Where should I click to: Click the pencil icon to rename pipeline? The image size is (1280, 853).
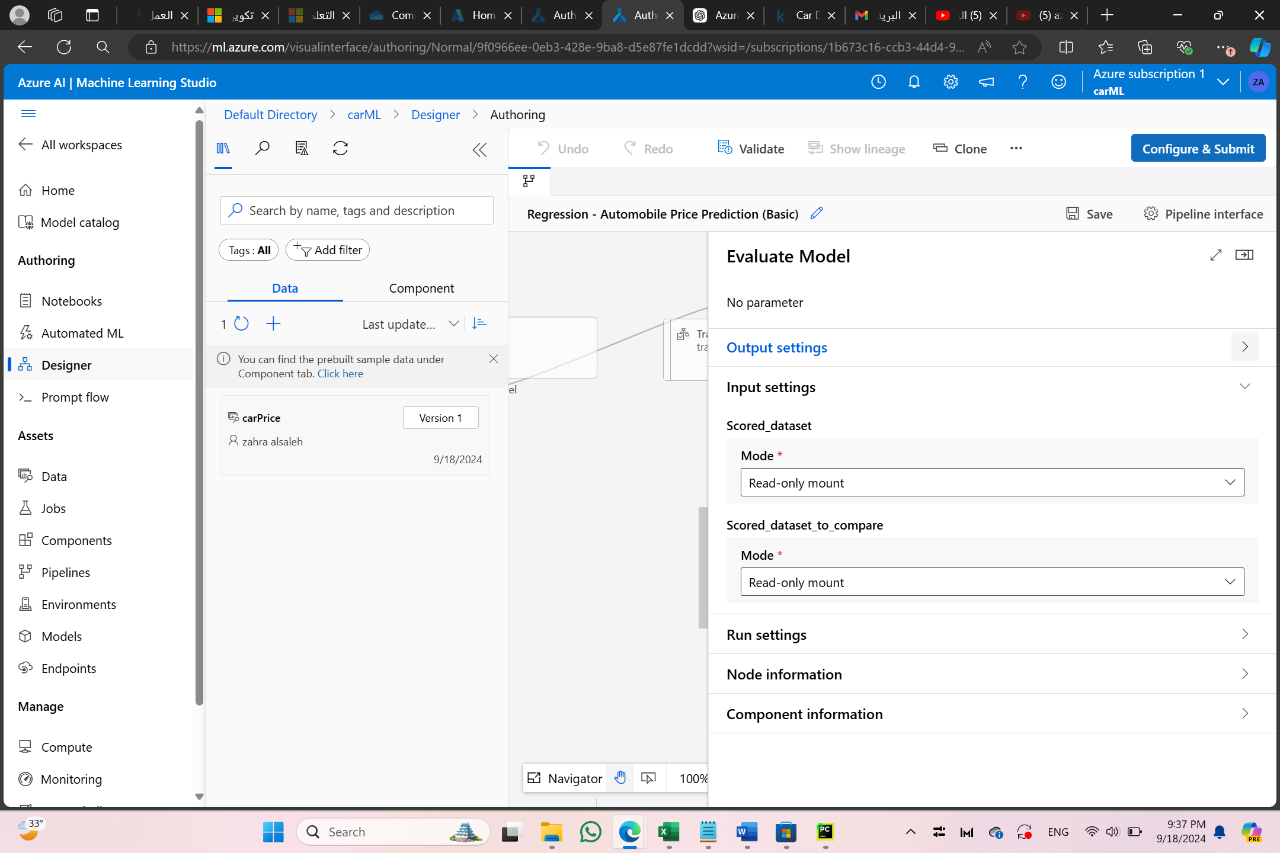(x=817, y=213)
